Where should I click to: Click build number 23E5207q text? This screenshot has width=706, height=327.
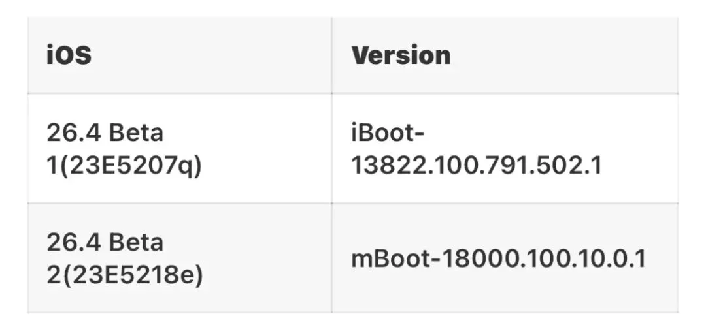click(131, 166)
